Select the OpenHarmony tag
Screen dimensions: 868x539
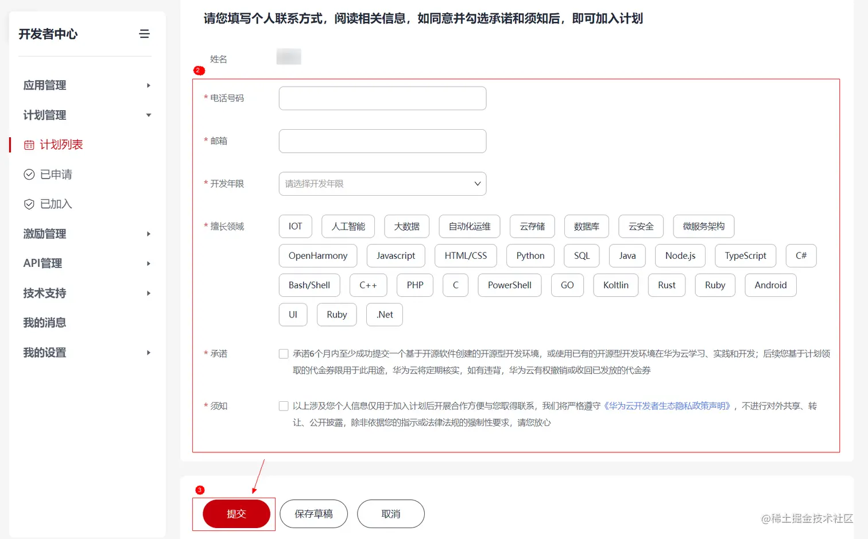[318, 255]
